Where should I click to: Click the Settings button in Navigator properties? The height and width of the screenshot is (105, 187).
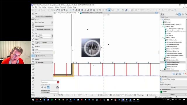pos(173,87)
